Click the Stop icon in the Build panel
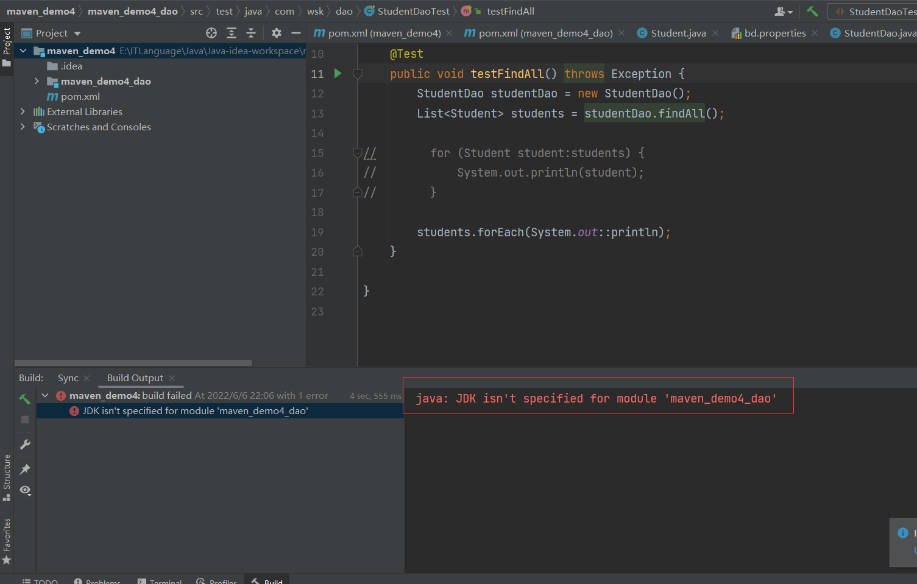 25,420
